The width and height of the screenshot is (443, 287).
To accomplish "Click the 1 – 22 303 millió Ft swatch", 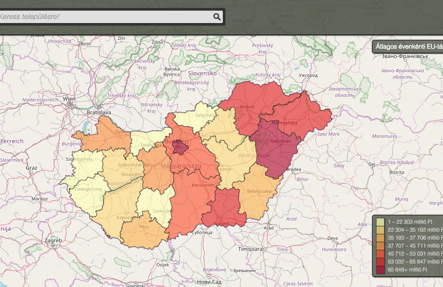I will 380,221.
